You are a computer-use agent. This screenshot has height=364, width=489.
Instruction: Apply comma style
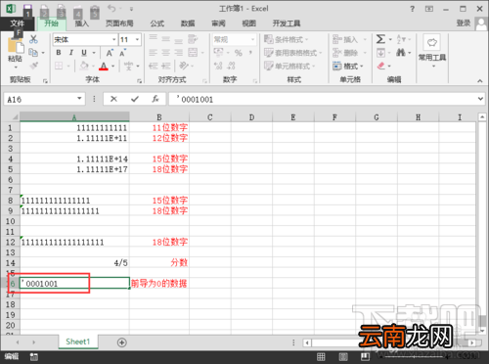pos(250,53)
